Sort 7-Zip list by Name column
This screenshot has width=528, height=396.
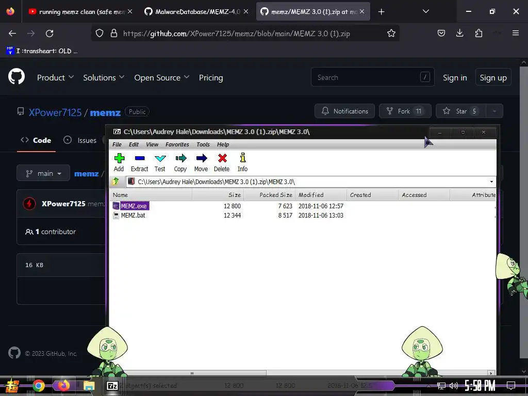pos(151,195)
